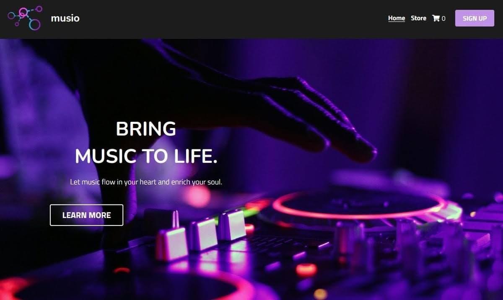Open the Store menu item

pyautogui.click(x=418, y=18)
